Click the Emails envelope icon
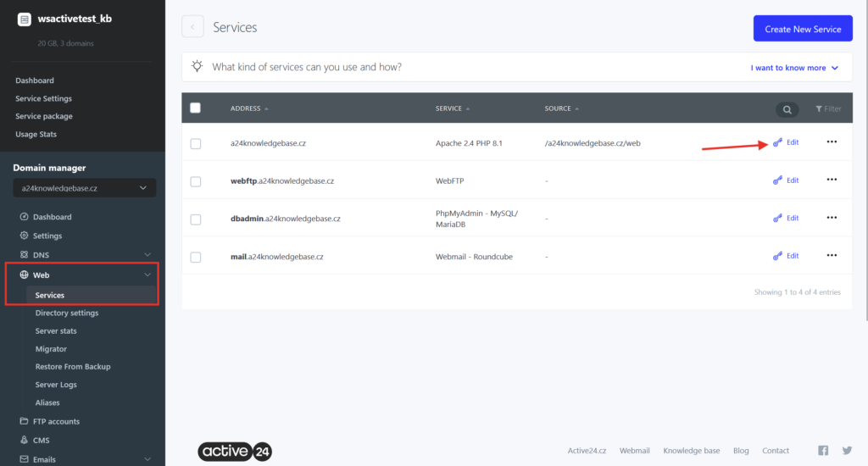The image size is (868, 466). point(24,459)
